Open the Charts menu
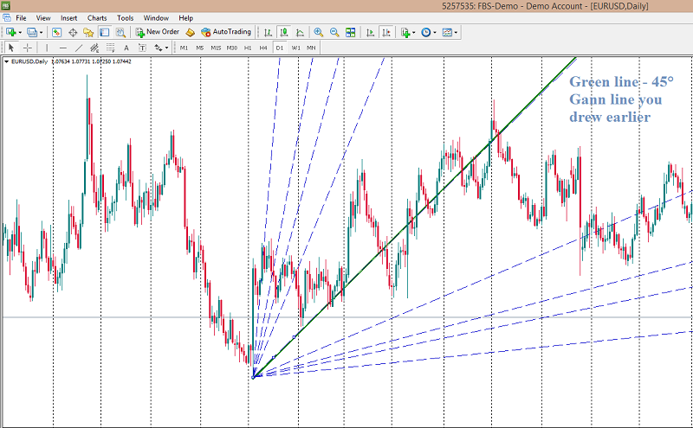 pyautogui.click(x=97, y=17)
